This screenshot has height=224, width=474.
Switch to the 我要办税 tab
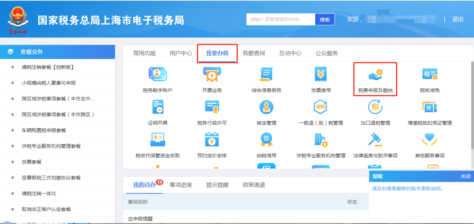[x=217, y=53]
